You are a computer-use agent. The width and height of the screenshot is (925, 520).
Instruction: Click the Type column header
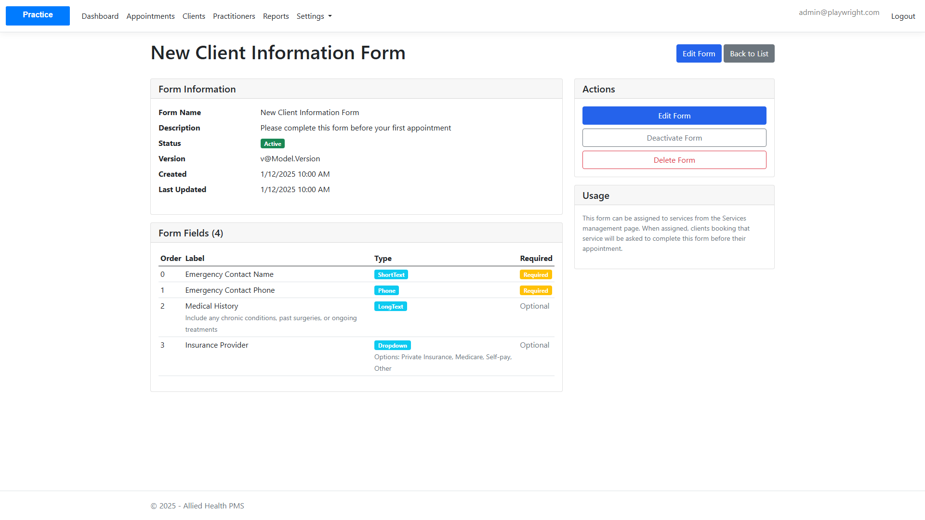[383, 258]
